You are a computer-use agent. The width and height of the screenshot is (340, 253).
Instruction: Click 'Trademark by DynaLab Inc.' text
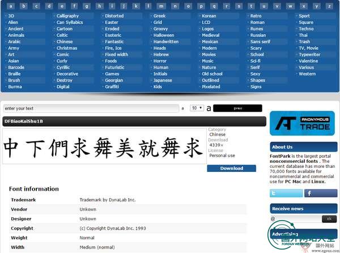(108, 200)
